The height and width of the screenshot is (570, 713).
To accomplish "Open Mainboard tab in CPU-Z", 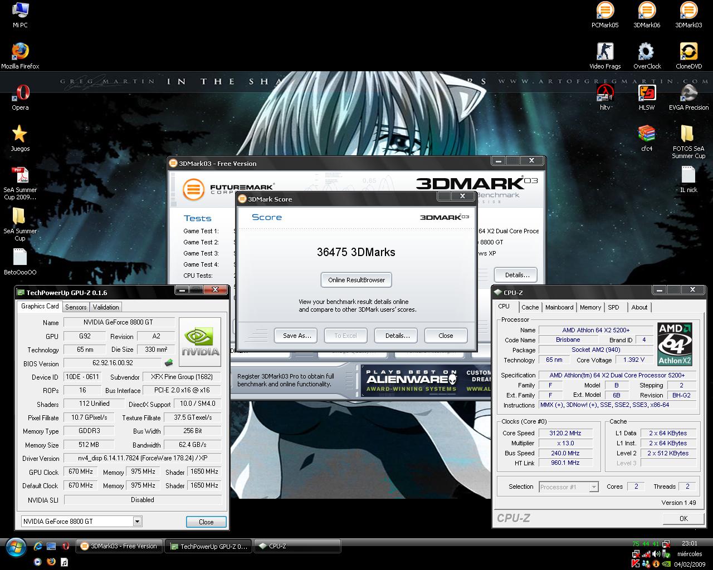I will (559, 307).
